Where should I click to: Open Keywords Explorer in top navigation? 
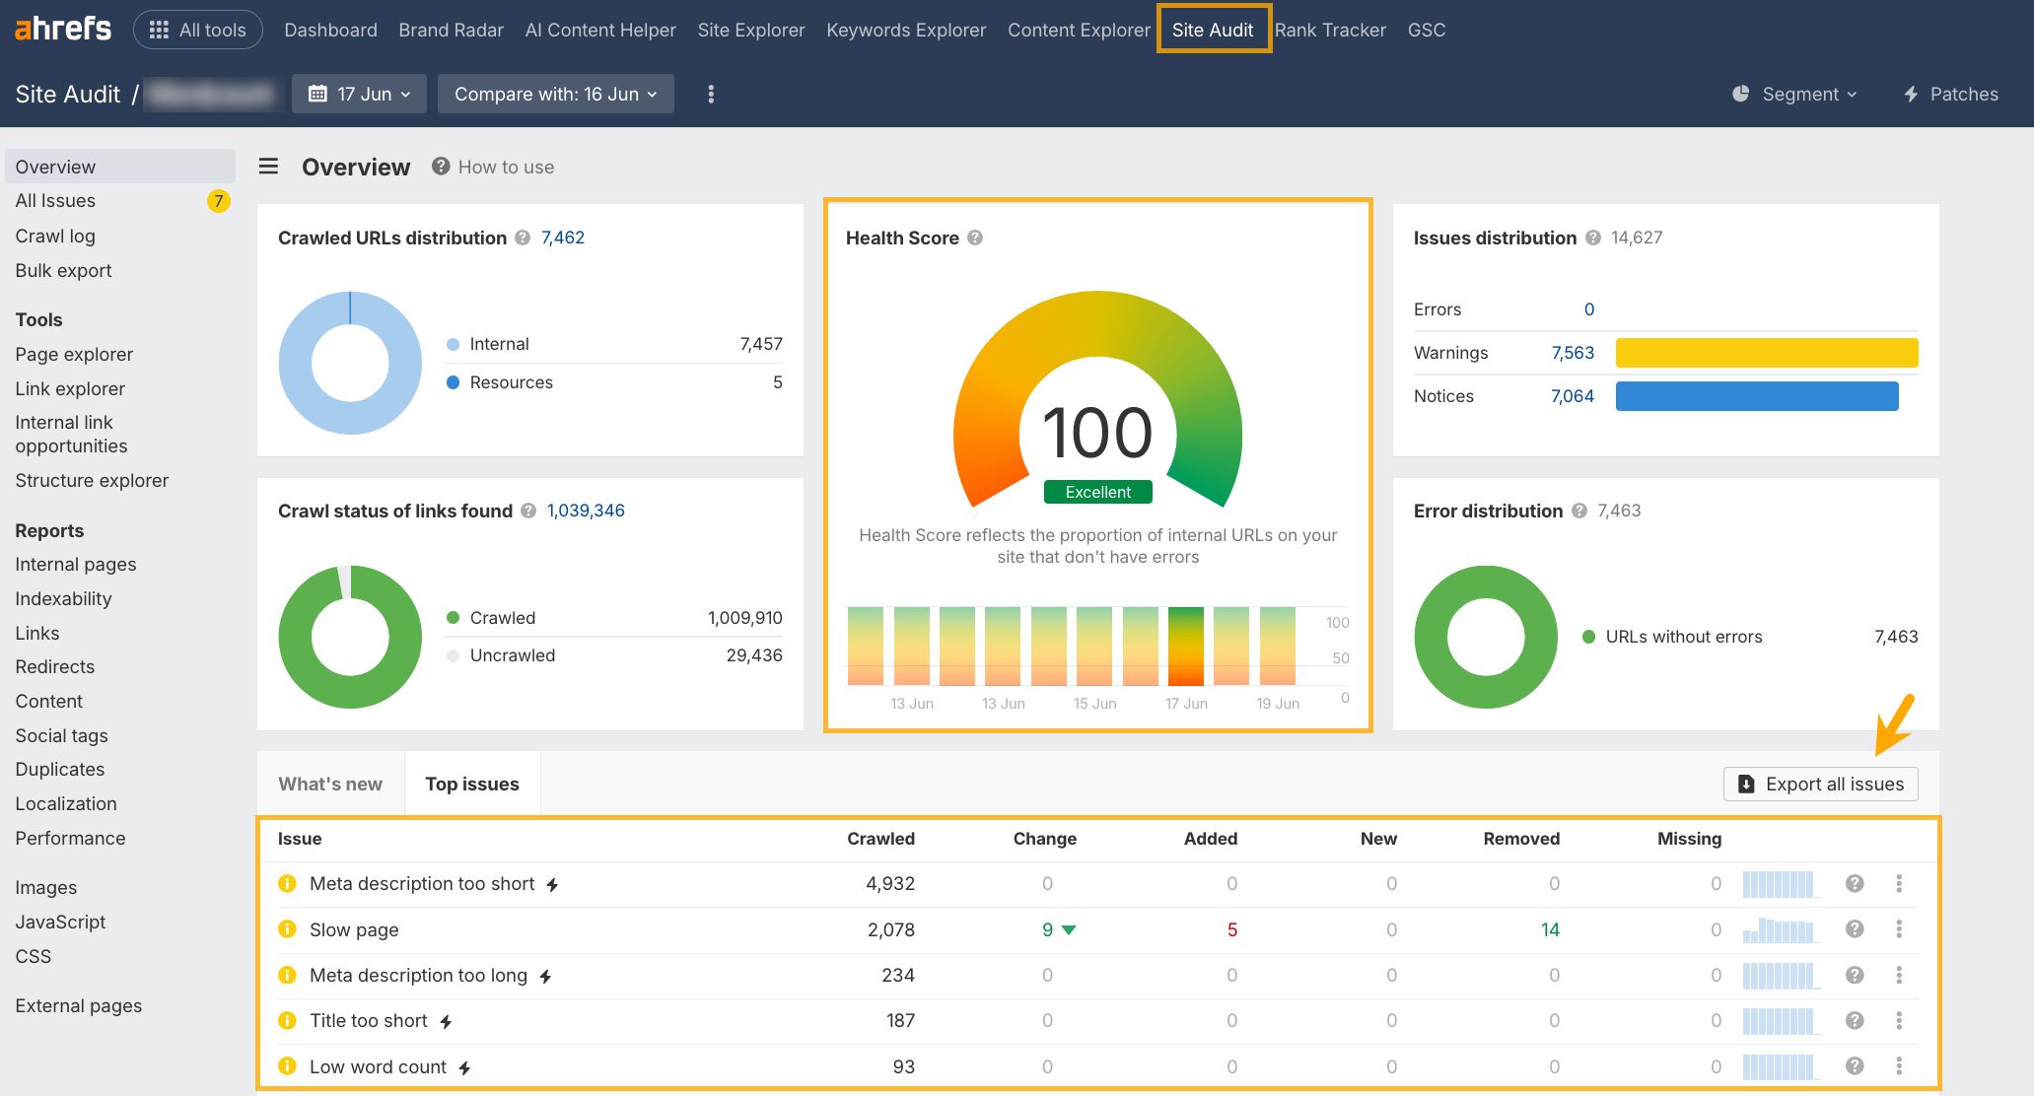[905, 30]
